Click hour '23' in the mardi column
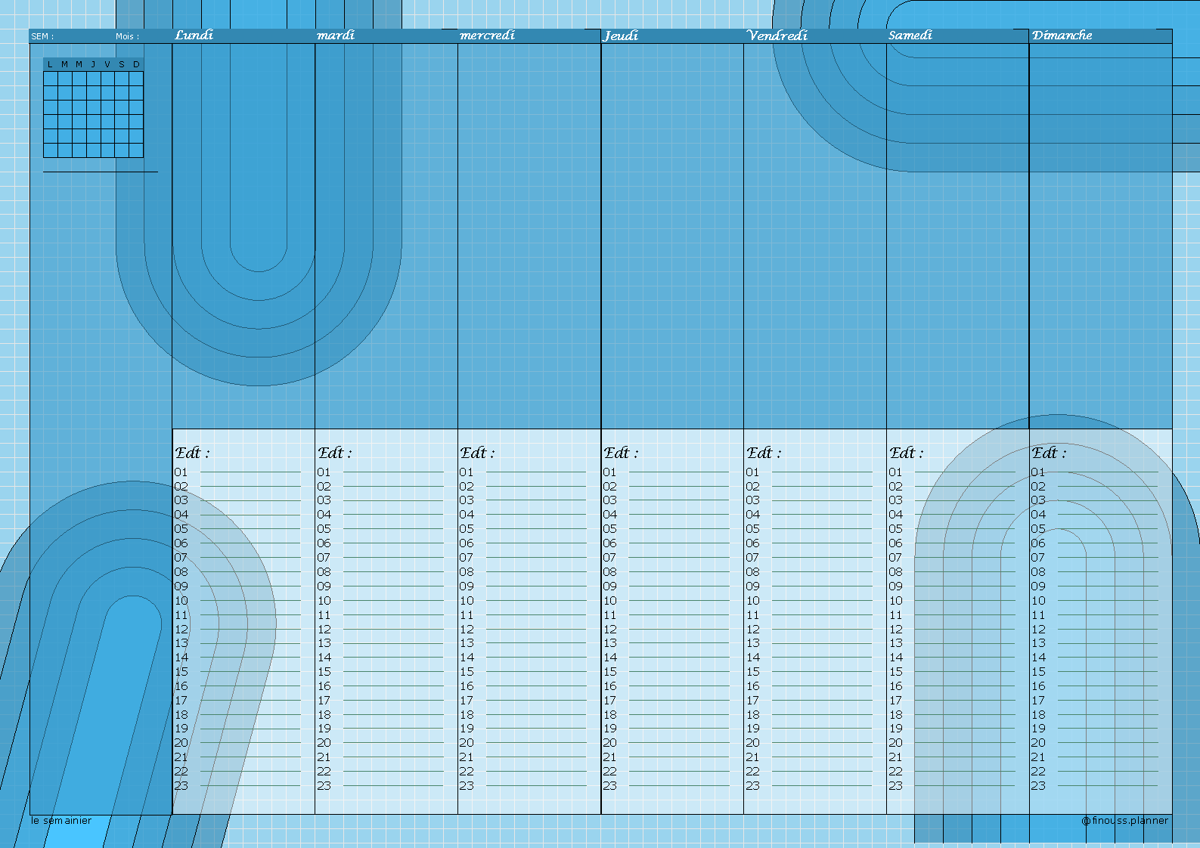Image resolution: width=1200 pixels, height=848 pixels. 324,786
